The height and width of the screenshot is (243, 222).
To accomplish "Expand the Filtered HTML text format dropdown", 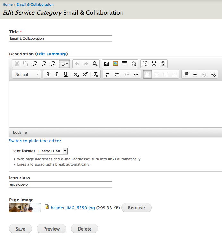I will click(x=52, y=151).
